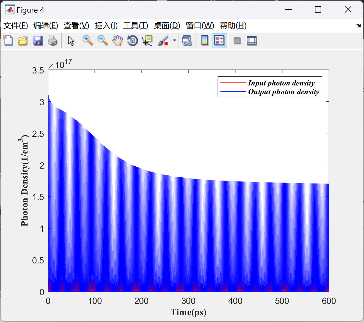Click the Hide Plot Tools icon
The height and width of the screenshot is (322, 364).
pyautogui.click(x=237, y=41)
